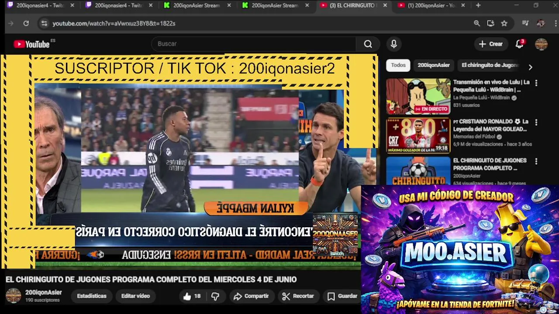Share the video with Compartir
This screenshot has width=559, height=314.
tap(251, 296)
